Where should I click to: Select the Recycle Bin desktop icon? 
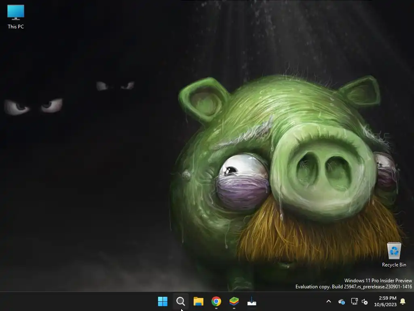pyautogui.click(x=394, y=254)
